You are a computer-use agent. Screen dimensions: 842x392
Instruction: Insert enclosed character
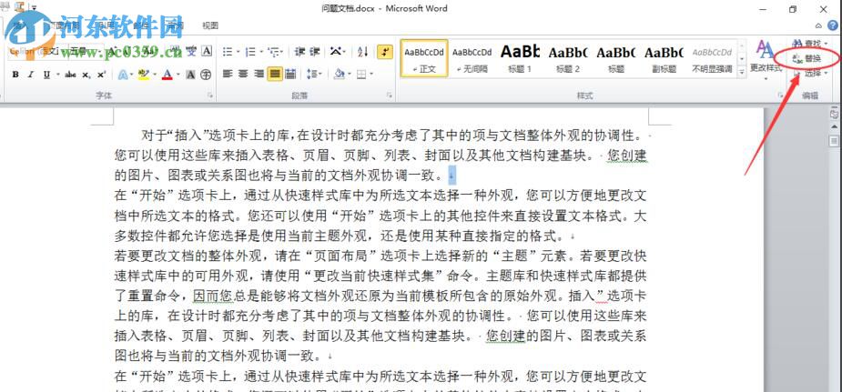point(206,75)
